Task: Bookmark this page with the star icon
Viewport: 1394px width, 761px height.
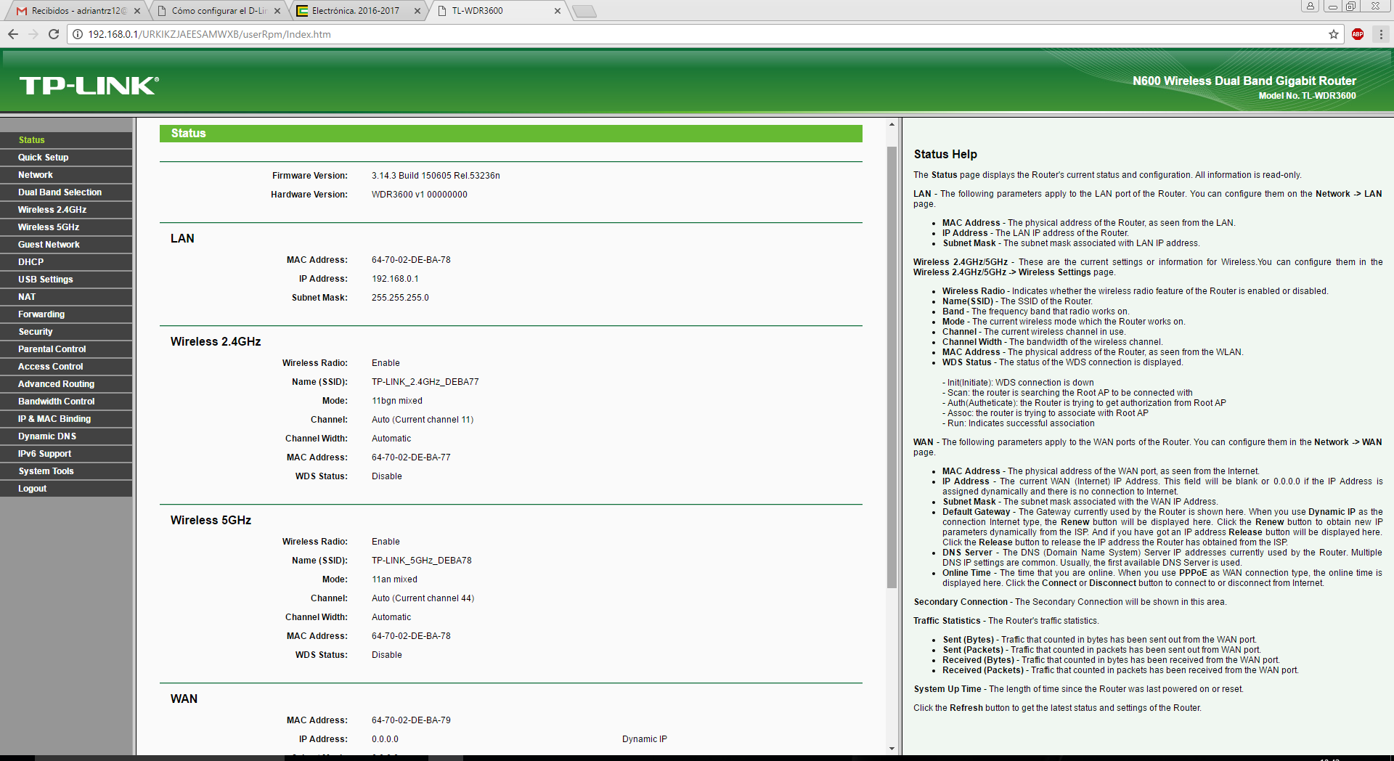Action: pos(1333,34)
